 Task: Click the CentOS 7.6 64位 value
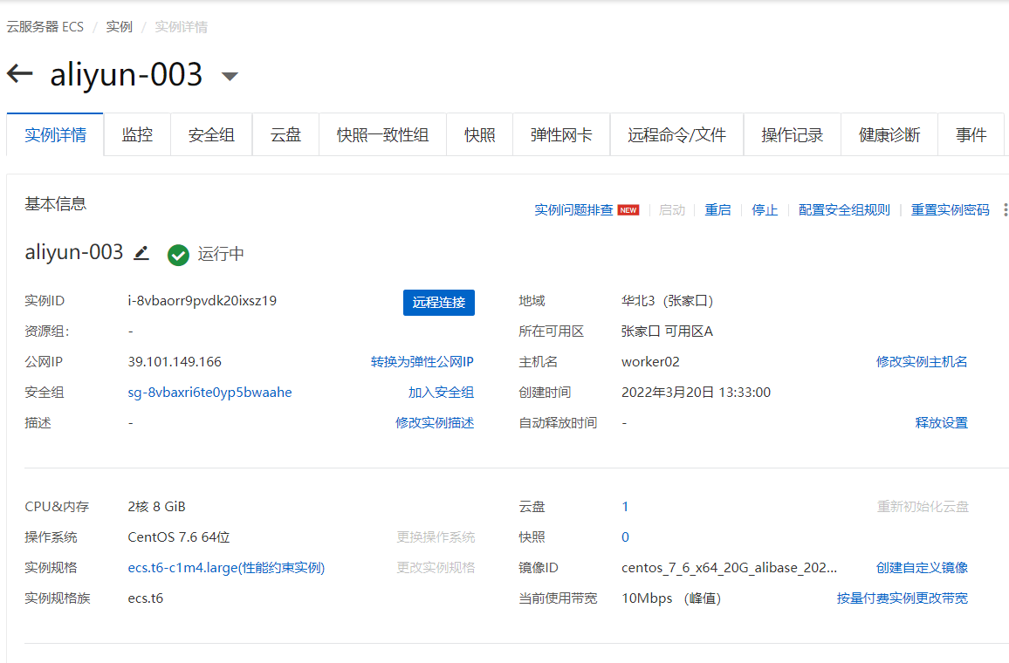click(178, 537)
